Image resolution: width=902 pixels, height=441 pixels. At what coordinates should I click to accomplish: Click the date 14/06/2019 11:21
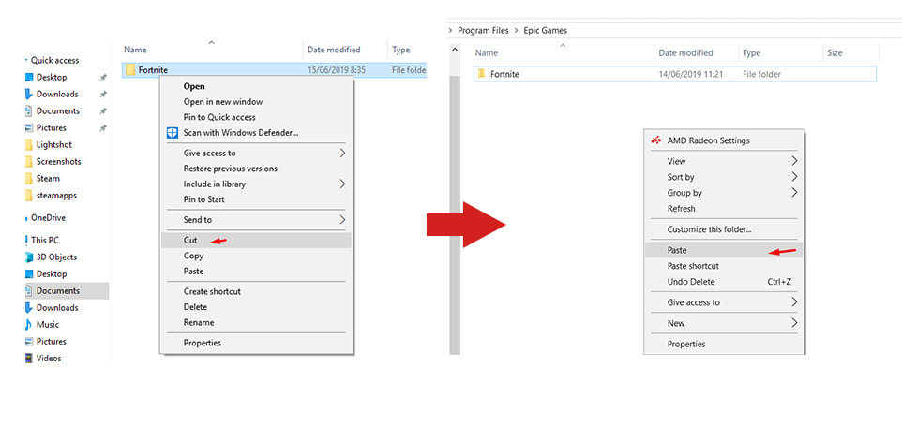(691, 74)
